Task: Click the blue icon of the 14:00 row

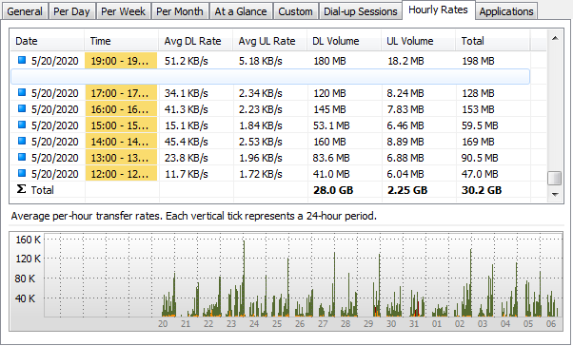Action: click(x=22, y=141)
